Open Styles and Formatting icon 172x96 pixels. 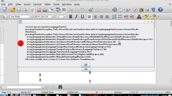point(5,17)
